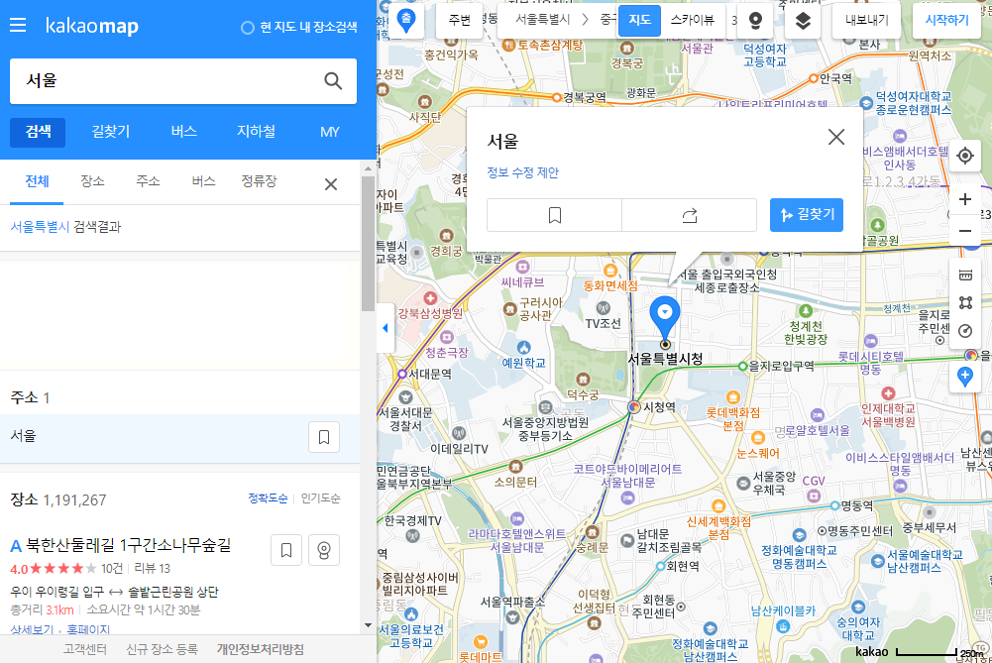The height and width of the screenshot is (663, 992).
Task: Click 청계천 한빛광장 park icon
Action: 805,310
